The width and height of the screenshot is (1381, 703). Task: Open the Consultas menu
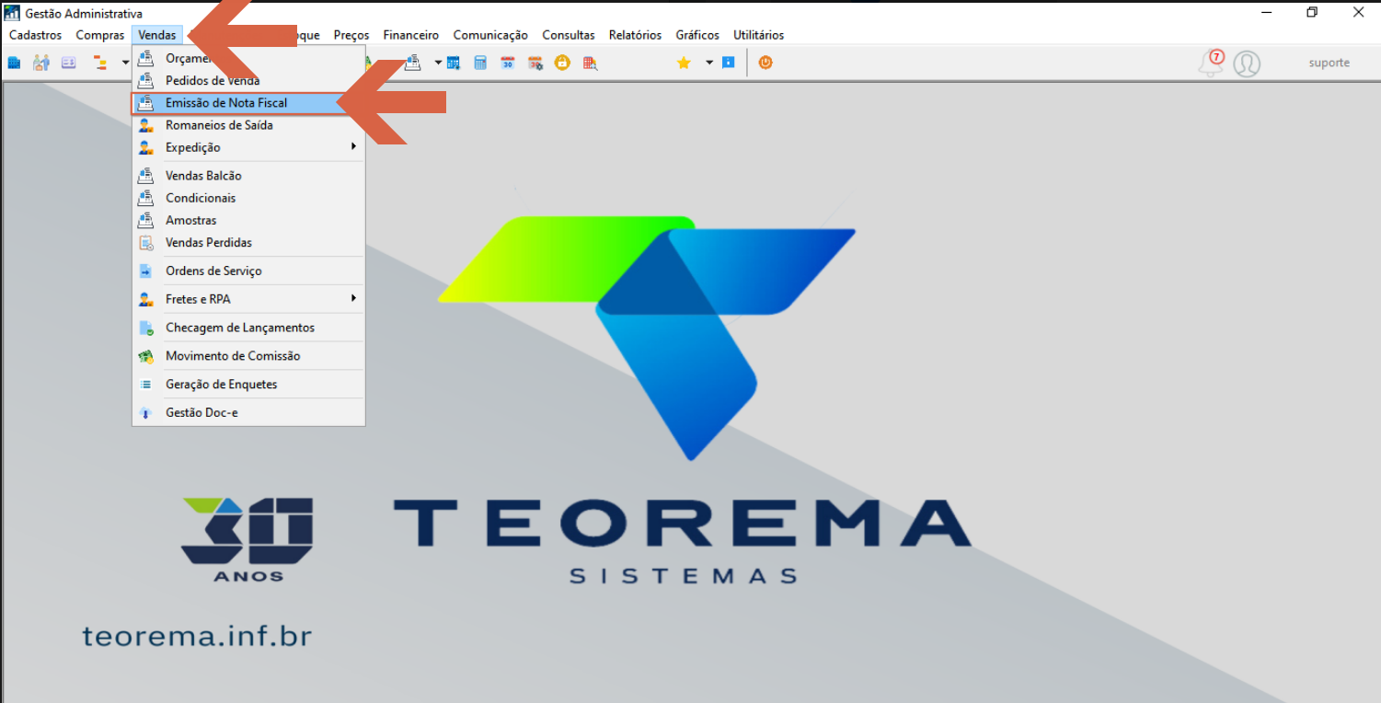click(569, 35)
